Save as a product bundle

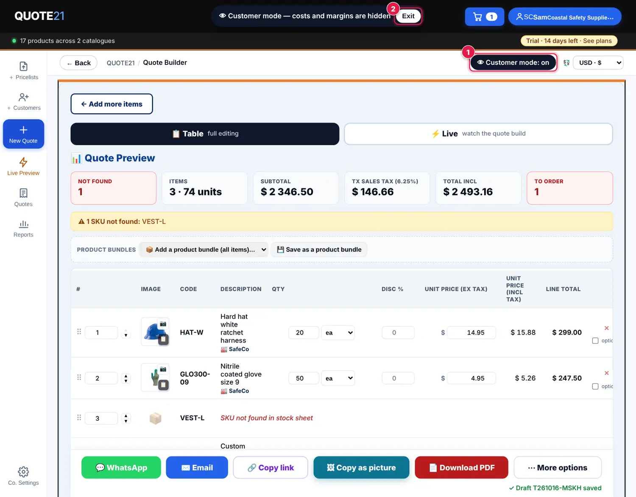[x=319, y=249]
